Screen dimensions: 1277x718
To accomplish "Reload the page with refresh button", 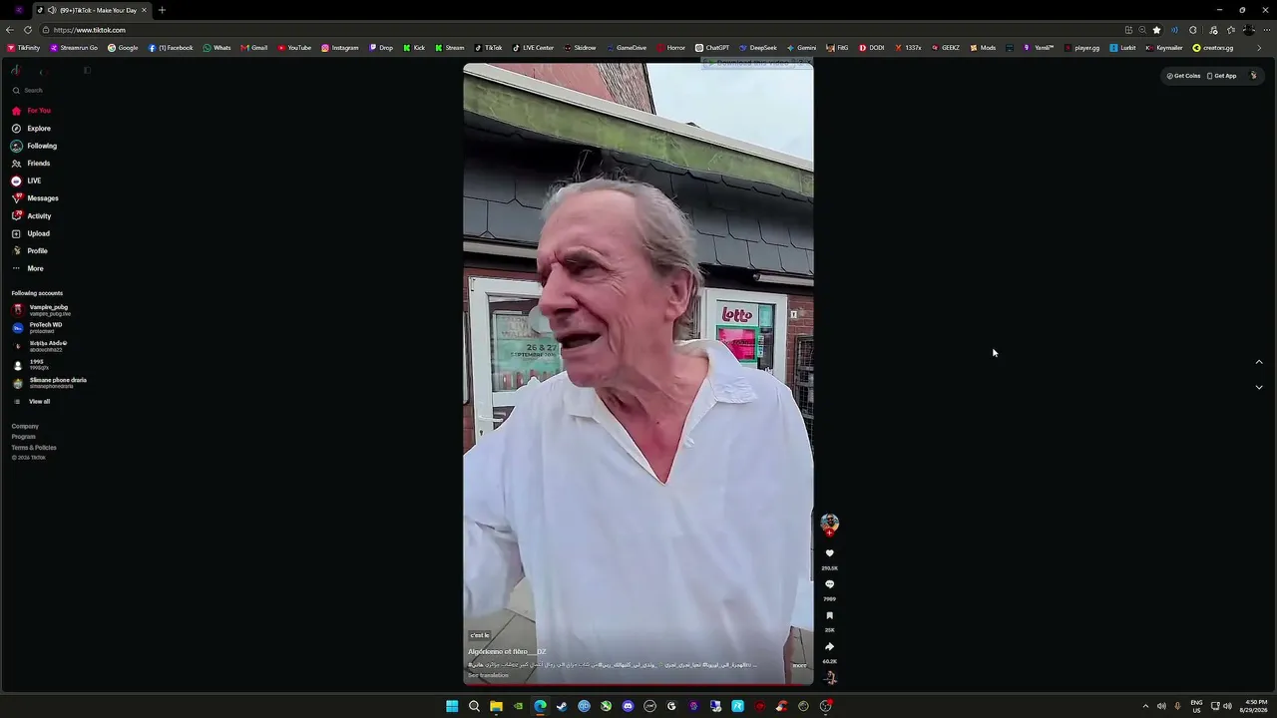I will pos(28,30).
